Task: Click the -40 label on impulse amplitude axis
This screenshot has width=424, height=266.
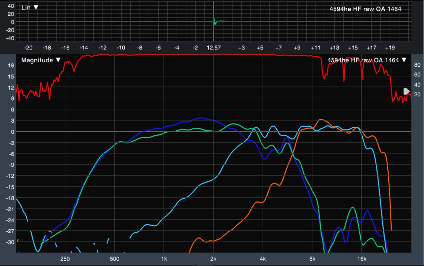Action: click(x=9, y=38)
